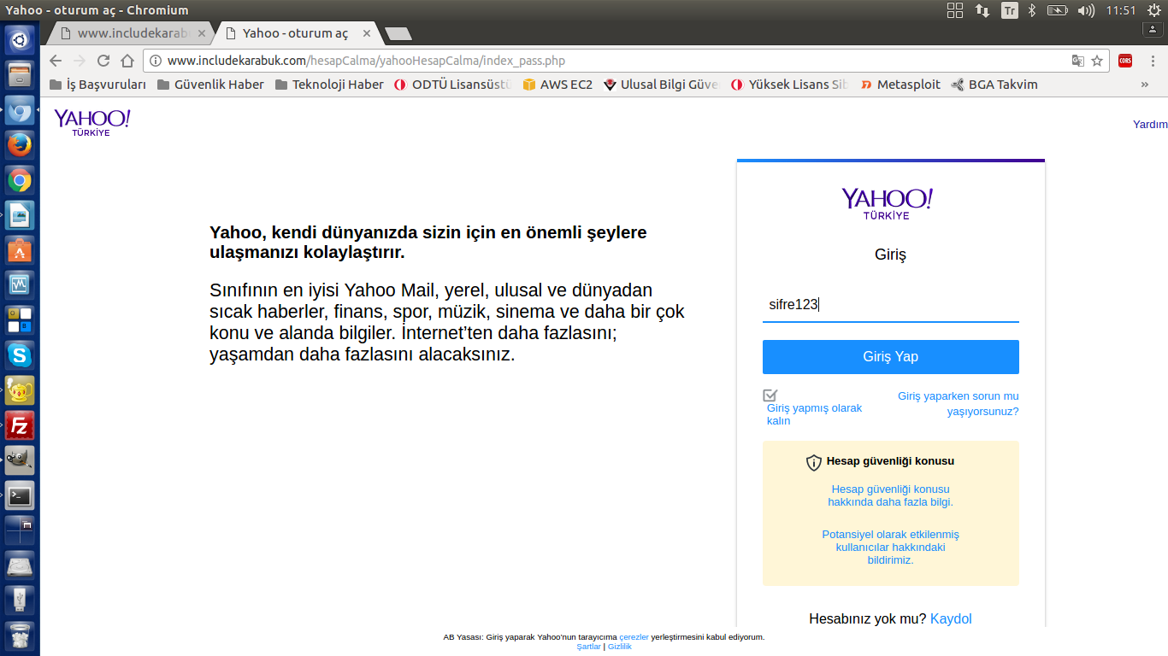Open the Bluetooth indicator menu

click(x=1032, y=10)
